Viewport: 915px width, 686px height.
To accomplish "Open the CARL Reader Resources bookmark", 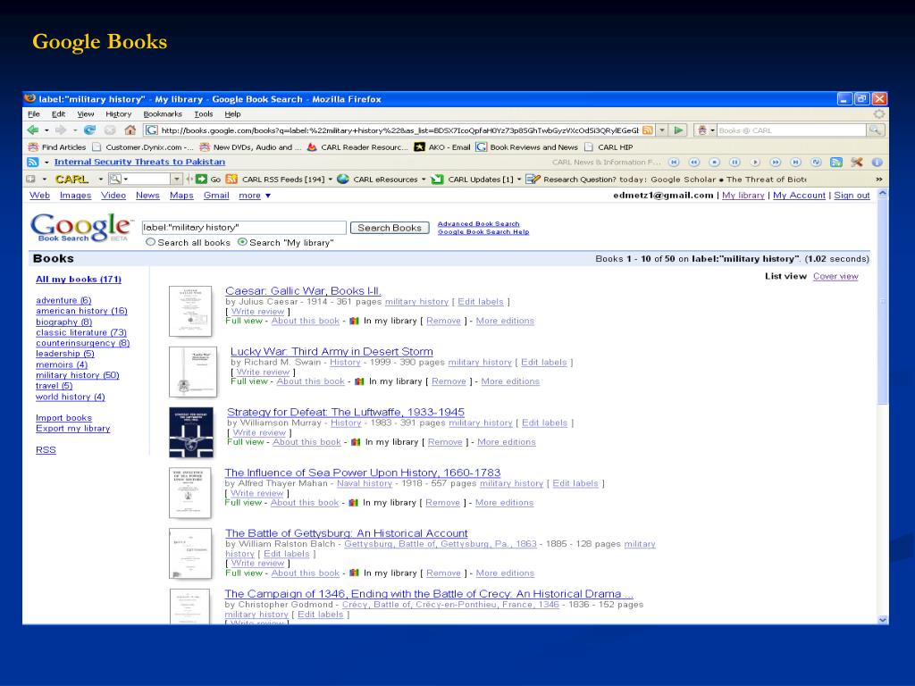I will click(357, 147).
